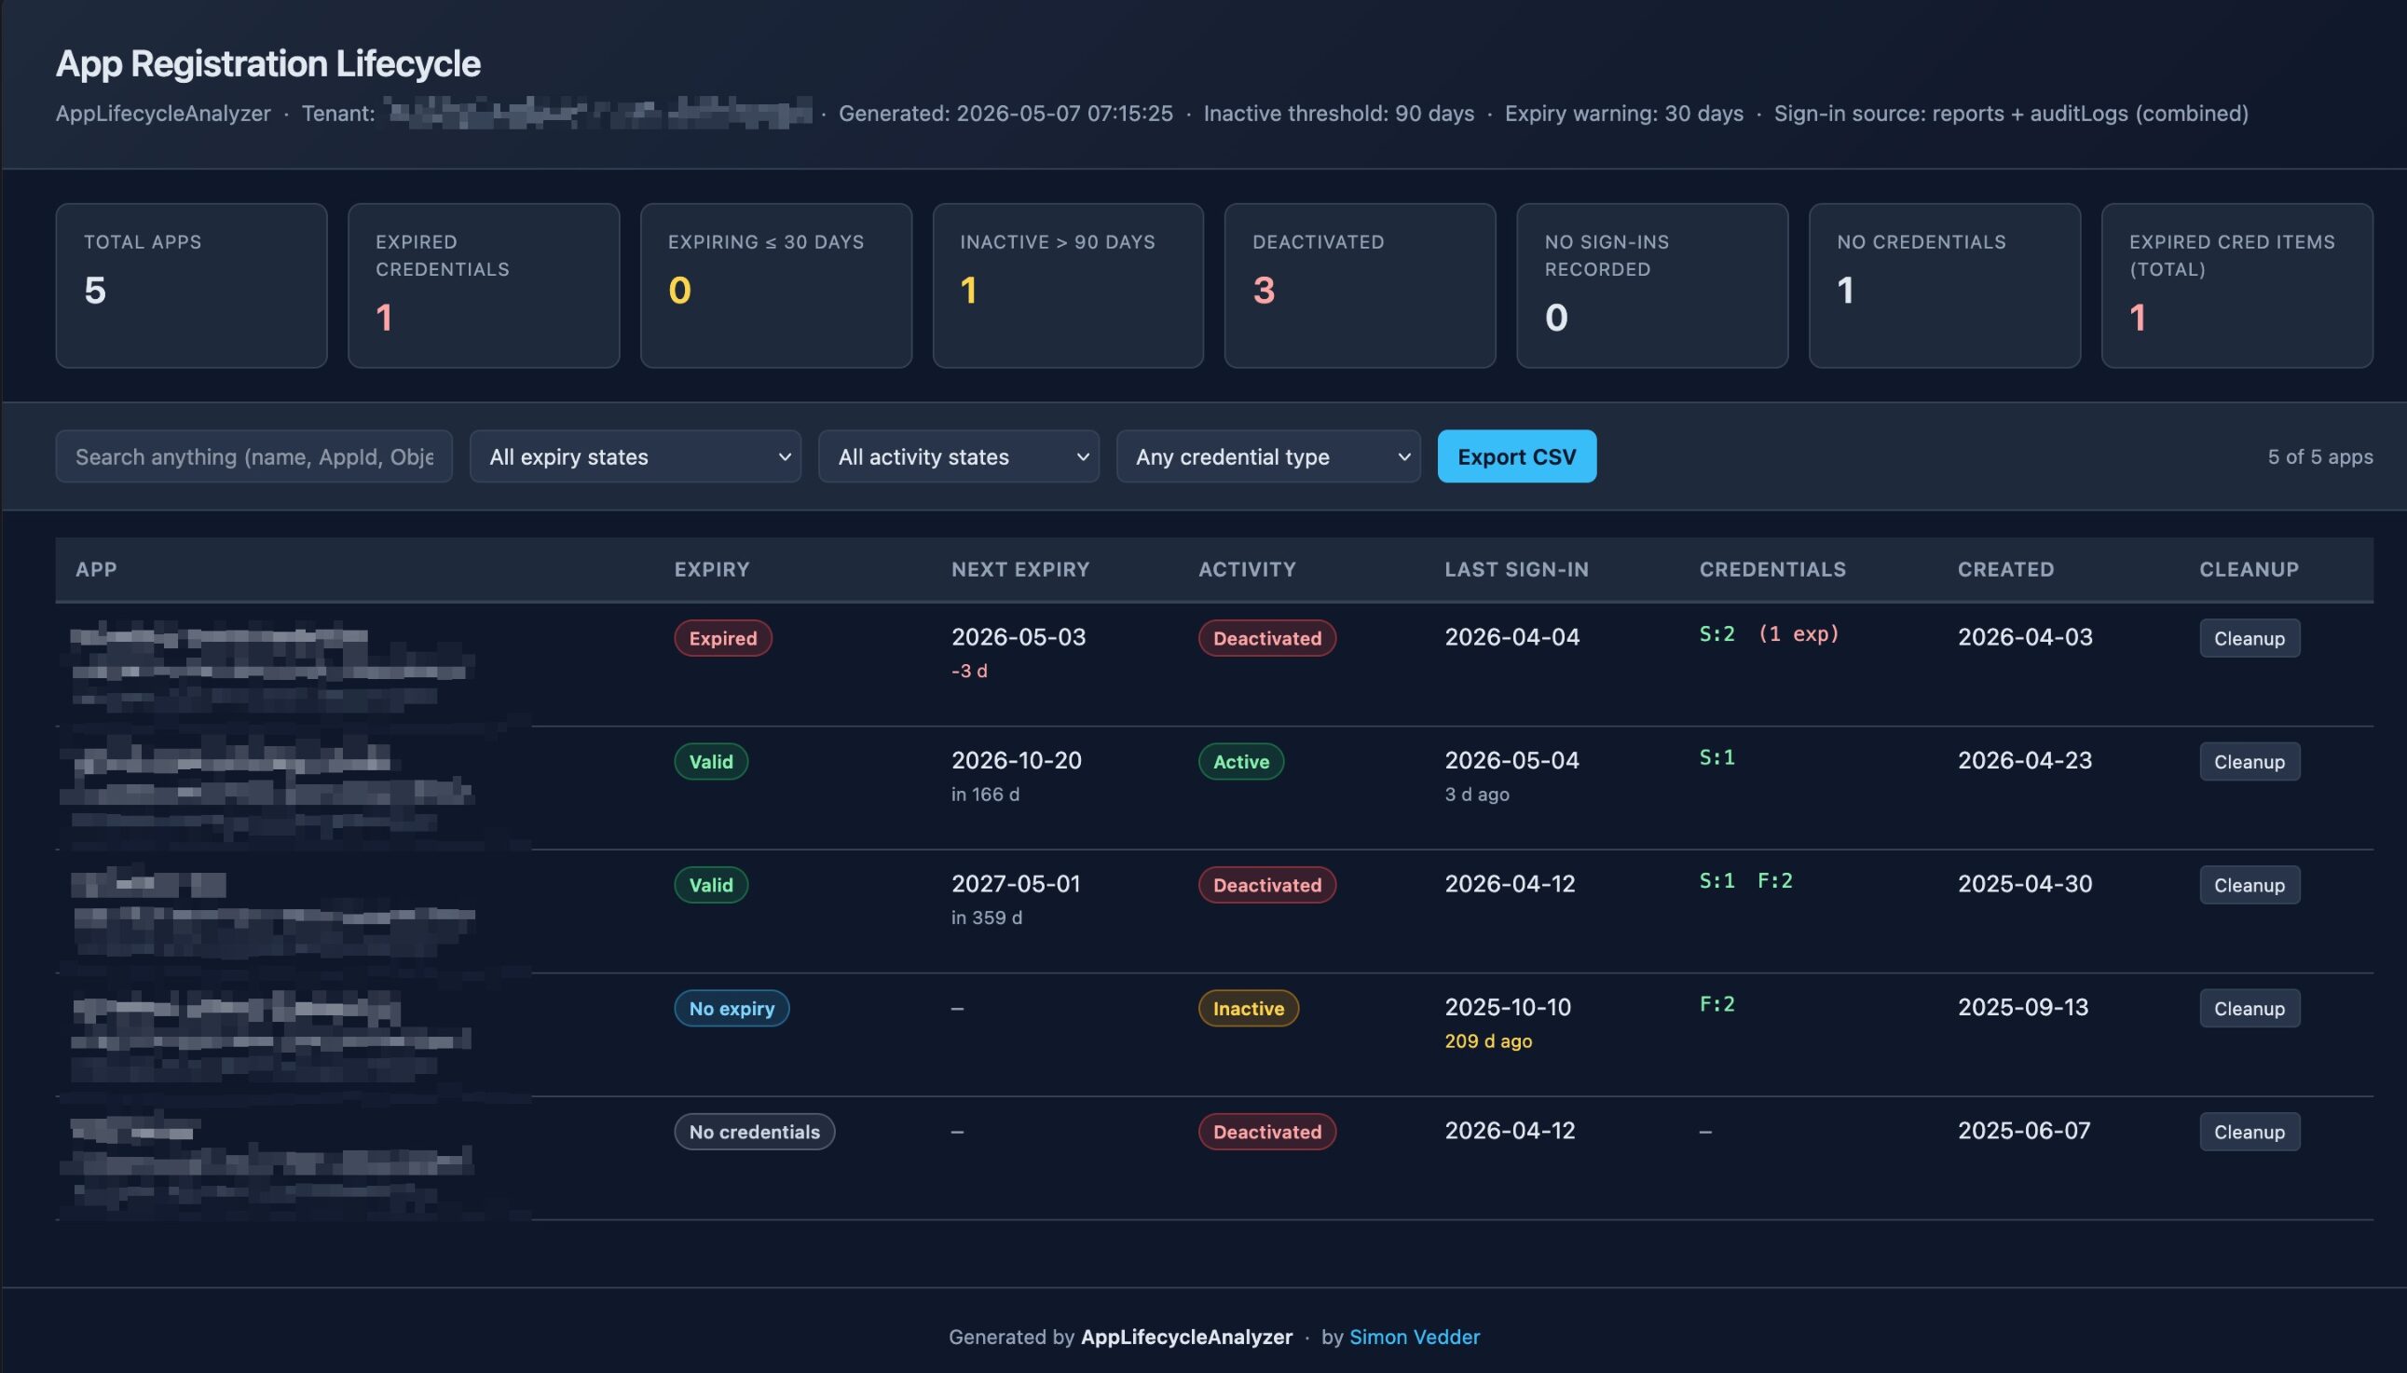
Task: Click the '209 d ago' warning text
Action: point(1487,1042)
